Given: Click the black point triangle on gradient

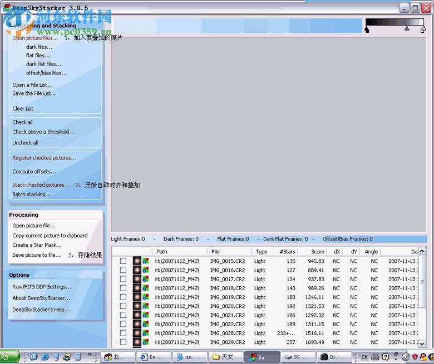Looking at the screenshot, I should point(367,29).
